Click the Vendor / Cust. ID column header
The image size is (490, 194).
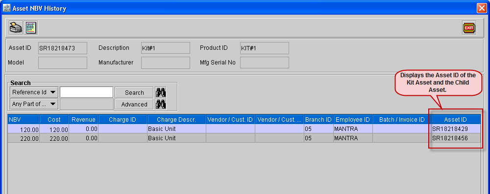[x=230, y=119]
